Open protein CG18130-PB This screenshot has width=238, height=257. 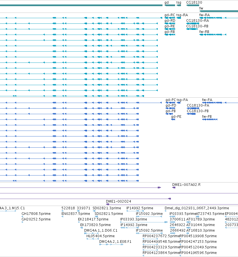click(x=198, y=111)
